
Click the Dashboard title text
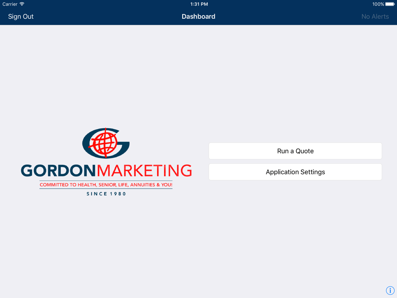click(198, 16)
